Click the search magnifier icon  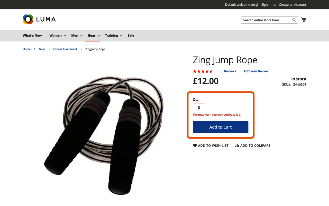point(294,20)
